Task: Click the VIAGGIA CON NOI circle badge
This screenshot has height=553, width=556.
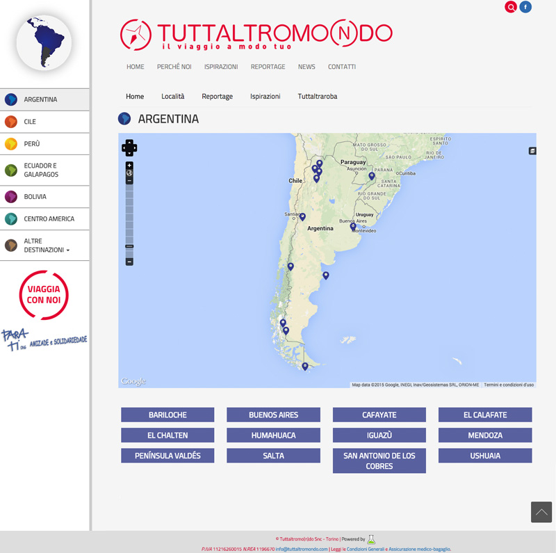Action: coord(44,295)
